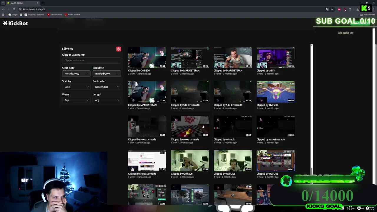Open the 02:00 clip in bottom row
Image resolution: width=377 pixels, height=212 pixels.
tap(233, 195)
